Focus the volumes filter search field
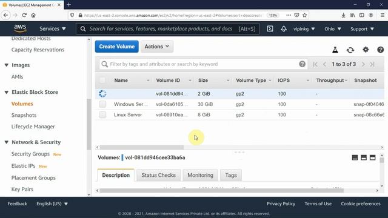The width and height of the screenshot is (388, 218). point(204,64)
